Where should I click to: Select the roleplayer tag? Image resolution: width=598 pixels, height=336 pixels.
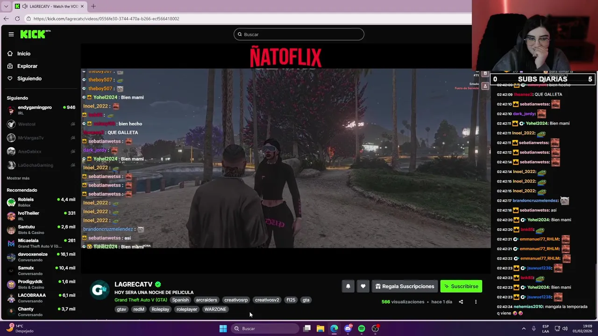click(x=187, y=309)
